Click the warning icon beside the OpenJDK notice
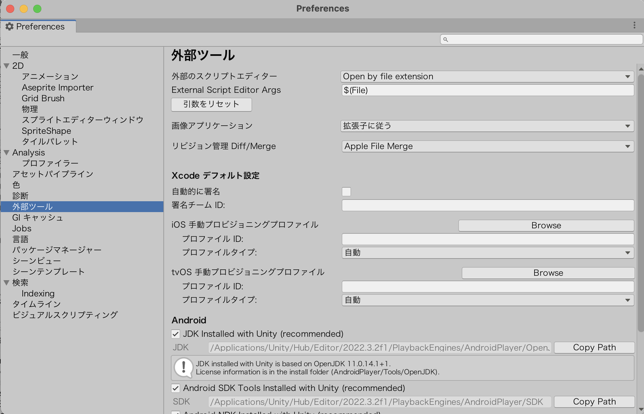The height and width of the screenshot is (414, 644). (x=183, y=368)
